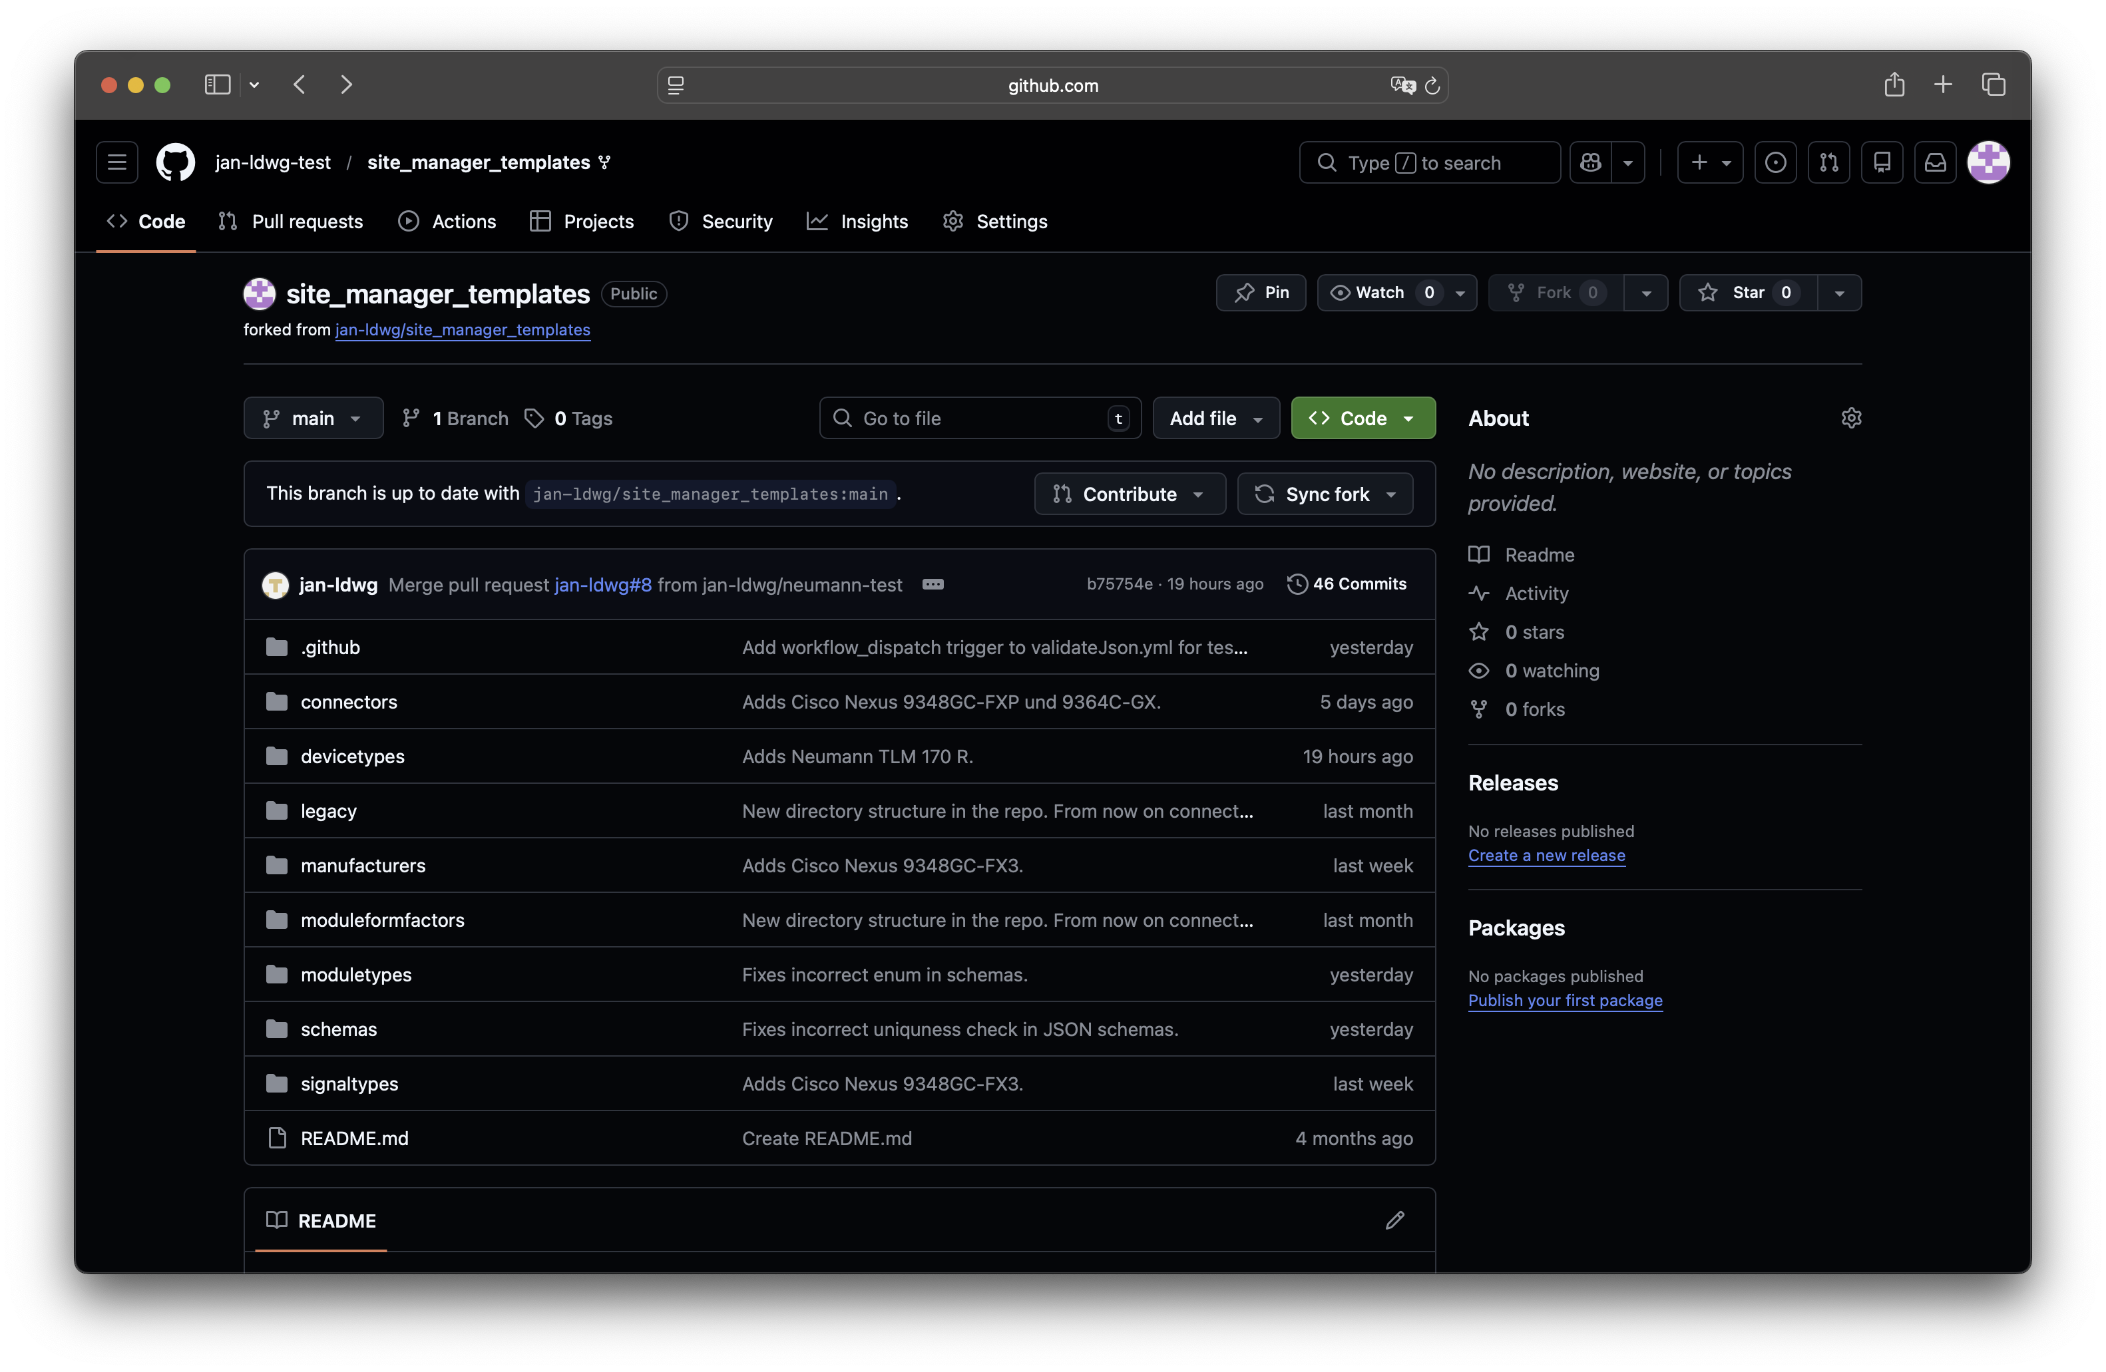Open the GitHub homepage logo
Image resolution: width=2106 pixels, height=1372 pixels.
pos(175,163)
